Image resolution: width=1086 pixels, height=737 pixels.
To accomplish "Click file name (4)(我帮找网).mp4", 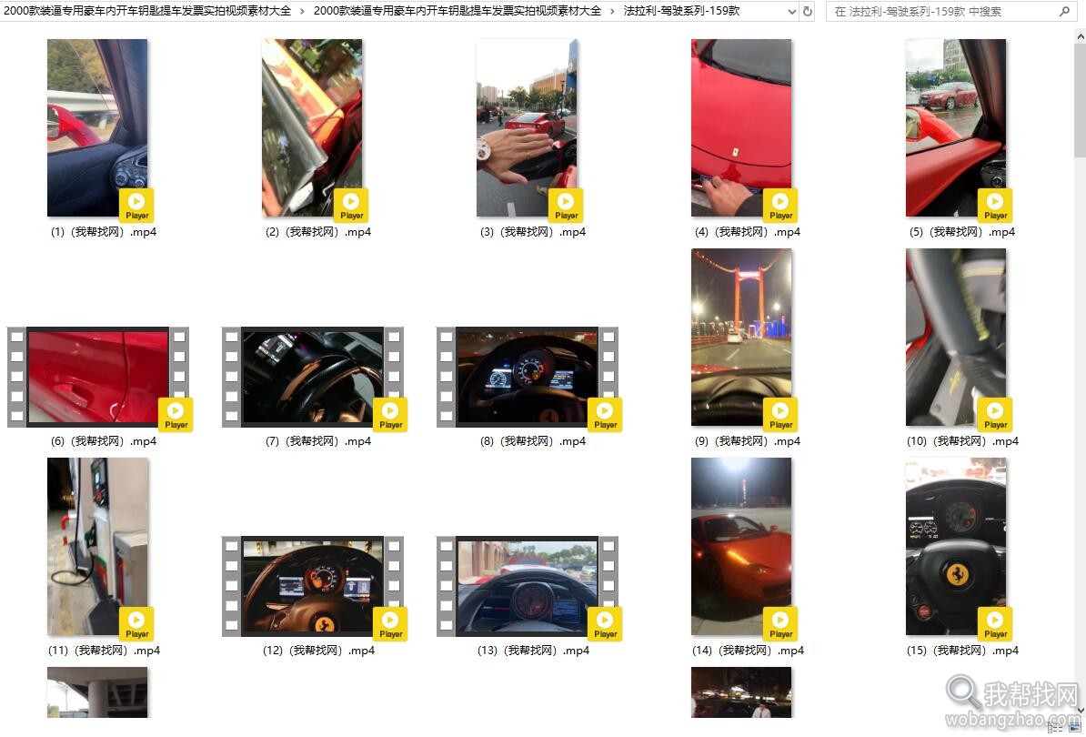I will (x=748, y=232).
